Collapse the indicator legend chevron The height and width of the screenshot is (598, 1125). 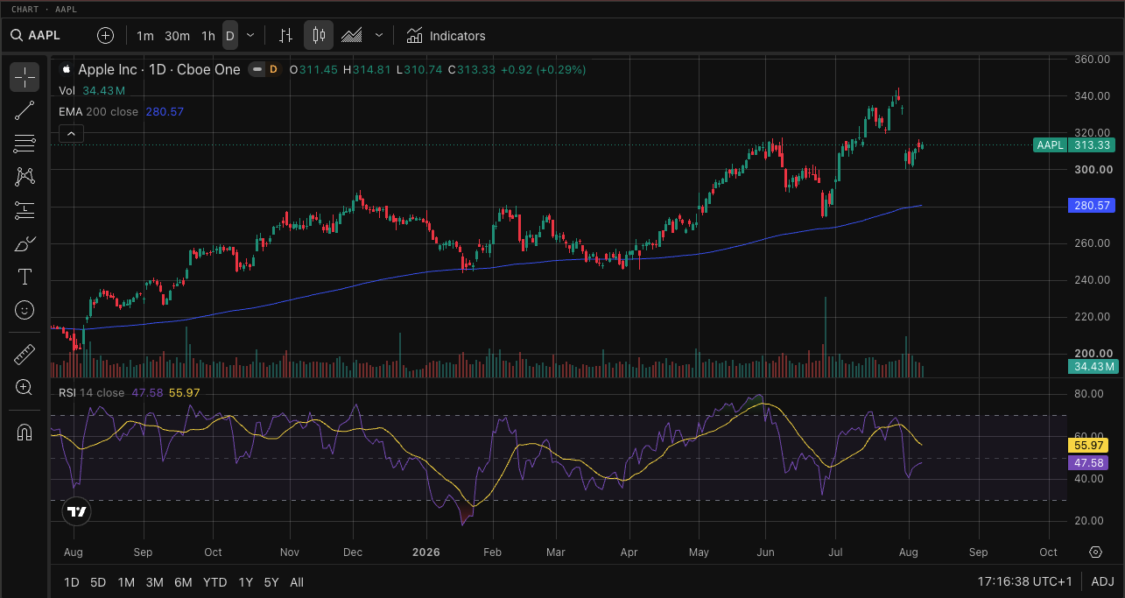click(x=71, y=133)
